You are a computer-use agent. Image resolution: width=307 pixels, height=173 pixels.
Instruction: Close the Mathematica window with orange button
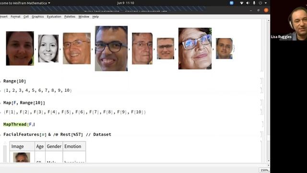tap(266, 10)
